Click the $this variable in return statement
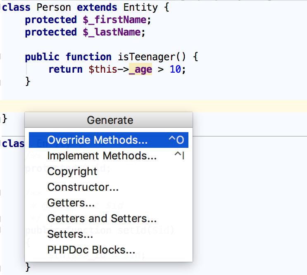Screen dimensions: 307x275 [103, 69]
